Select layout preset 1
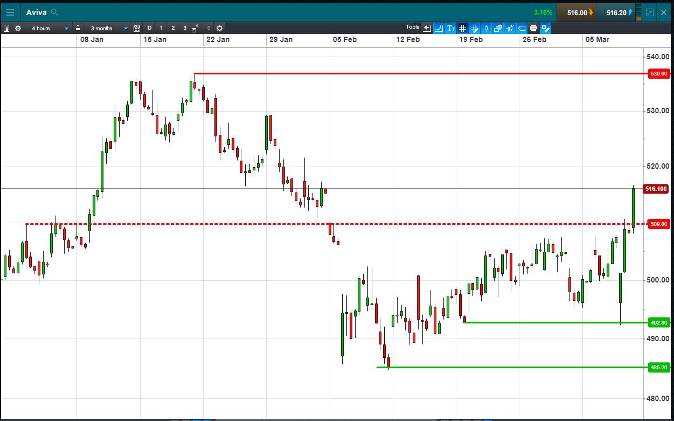 pos(161,28)
